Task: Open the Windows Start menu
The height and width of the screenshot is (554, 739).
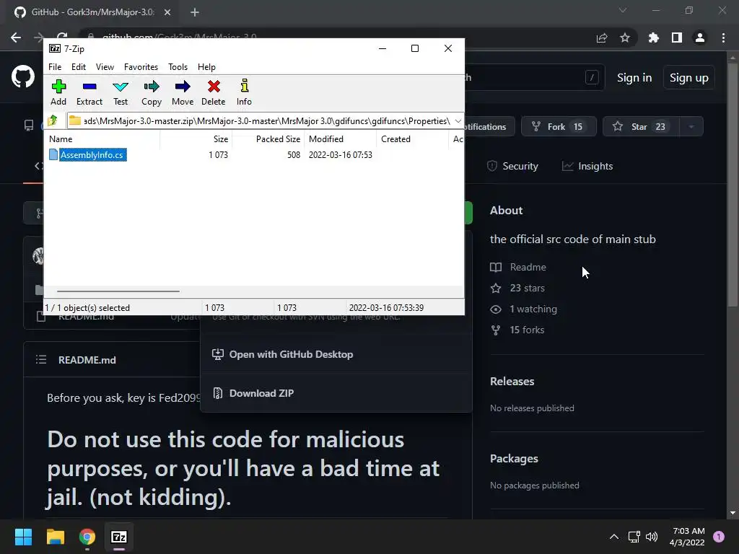Action: tap(23, 537)
